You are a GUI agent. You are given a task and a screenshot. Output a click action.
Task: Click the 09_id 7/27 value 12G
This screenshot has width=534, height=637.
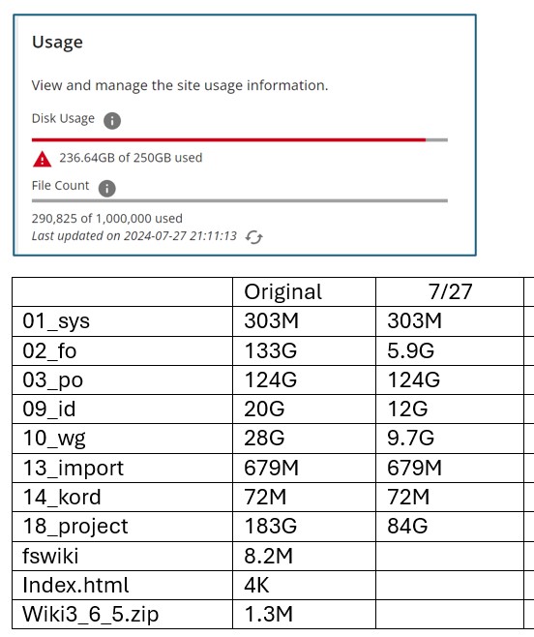(x=450, y=409)
